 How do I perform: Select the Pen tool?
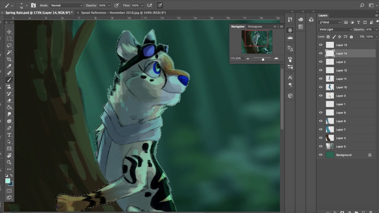click(x=9, y=128)
